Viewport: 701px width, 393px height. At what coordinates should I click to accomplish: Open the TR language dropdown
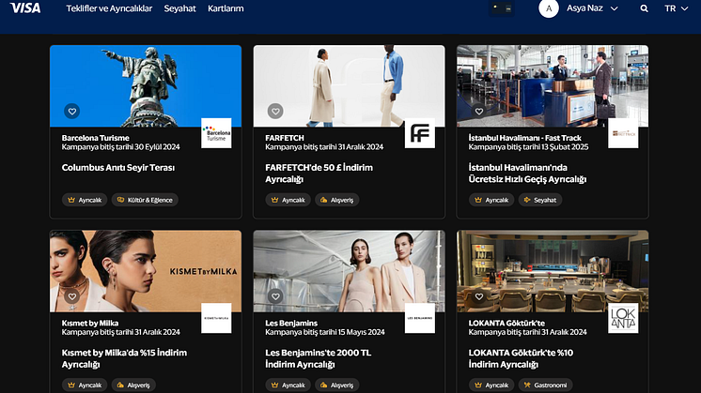676,8
